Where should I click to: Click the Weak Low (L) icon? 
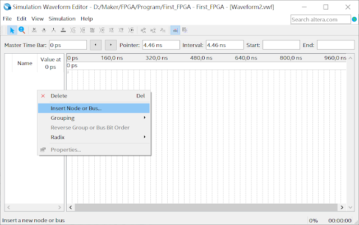[x=73, y=30]
